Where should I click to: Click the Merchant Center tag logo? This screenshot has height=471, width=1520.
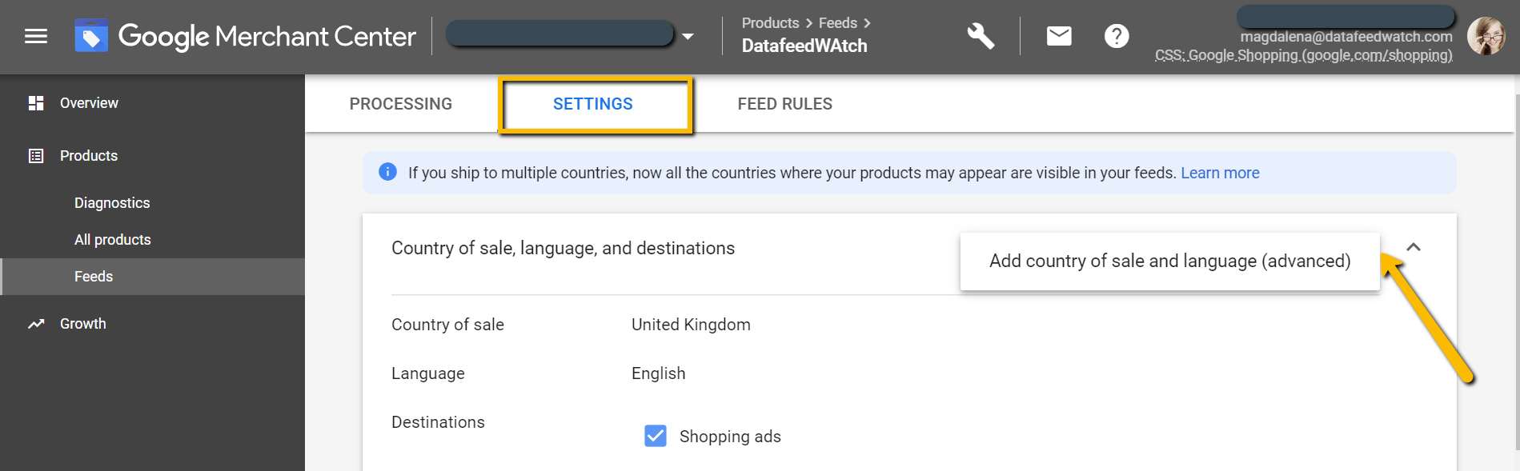pos(91,36)
